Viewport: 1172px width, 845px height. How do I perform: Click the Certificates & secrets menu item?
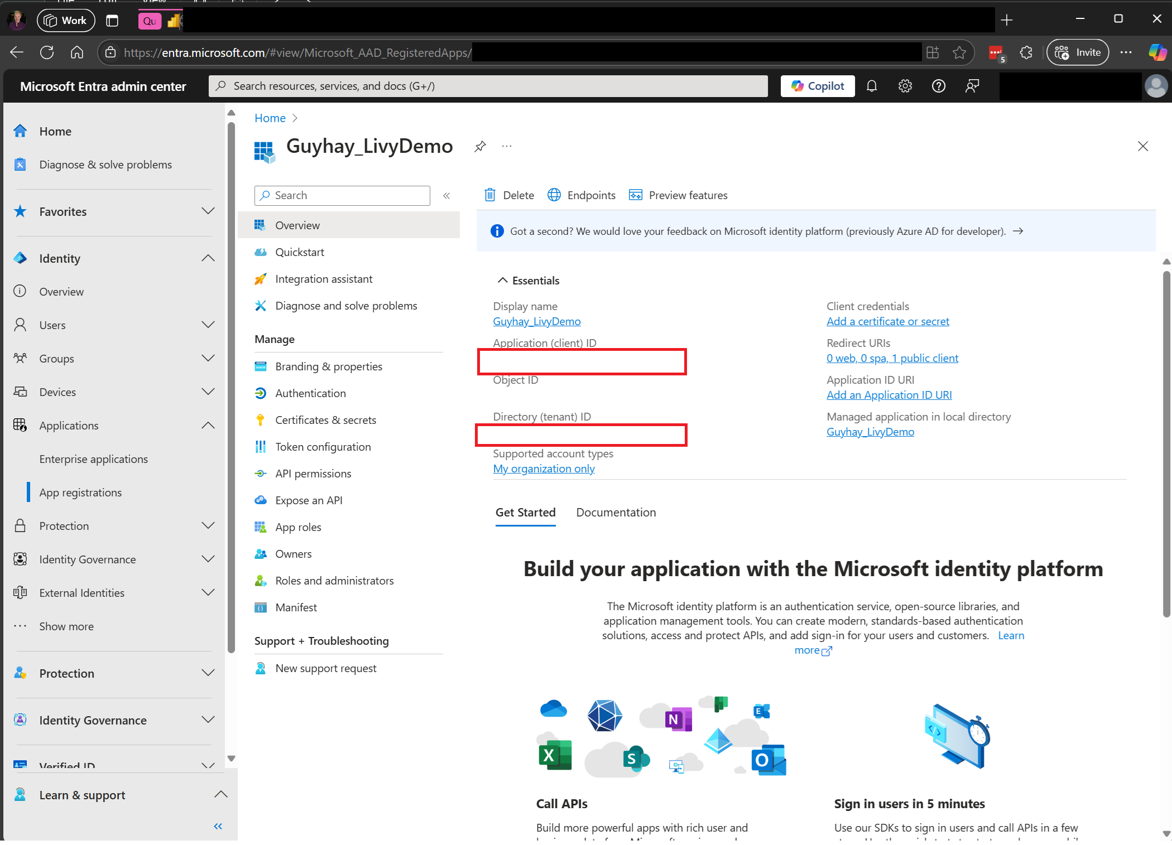coord(325,419)
